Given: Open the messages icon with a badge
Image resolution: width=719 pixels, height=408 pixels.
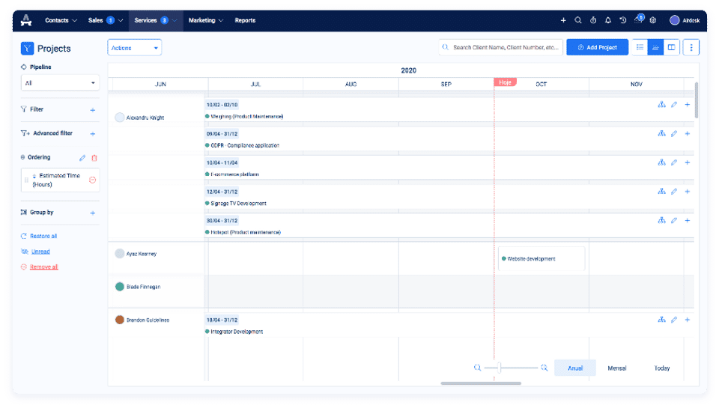Looking at the screenshot, I should click(x=638, y=19).
